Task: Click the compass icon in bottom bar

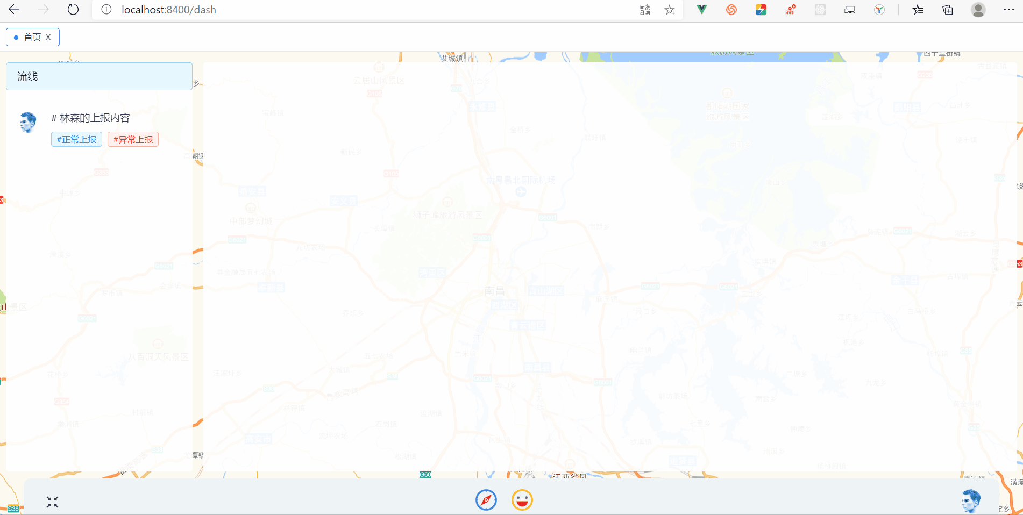Action: (486, 500)
